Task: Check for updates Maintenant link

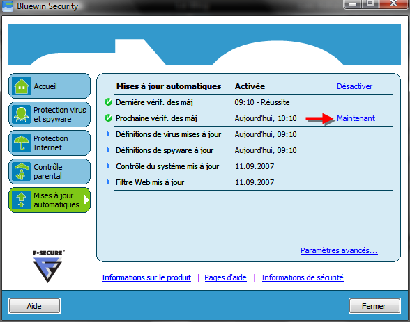Action: point(356,118)
